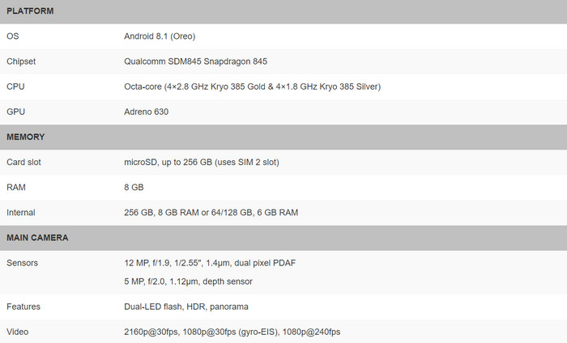Open the Chipset spec label
567x343 pixels.
coord(21,61)
